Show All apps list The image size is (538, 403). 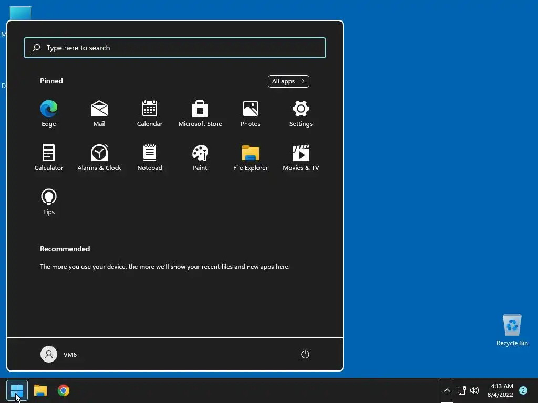click(x=288, y=81)
